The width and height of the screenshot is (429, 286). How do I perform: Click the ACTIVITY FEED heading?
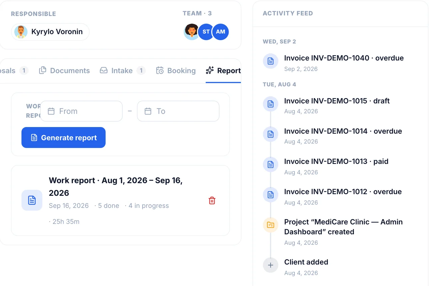pos(288,13)
